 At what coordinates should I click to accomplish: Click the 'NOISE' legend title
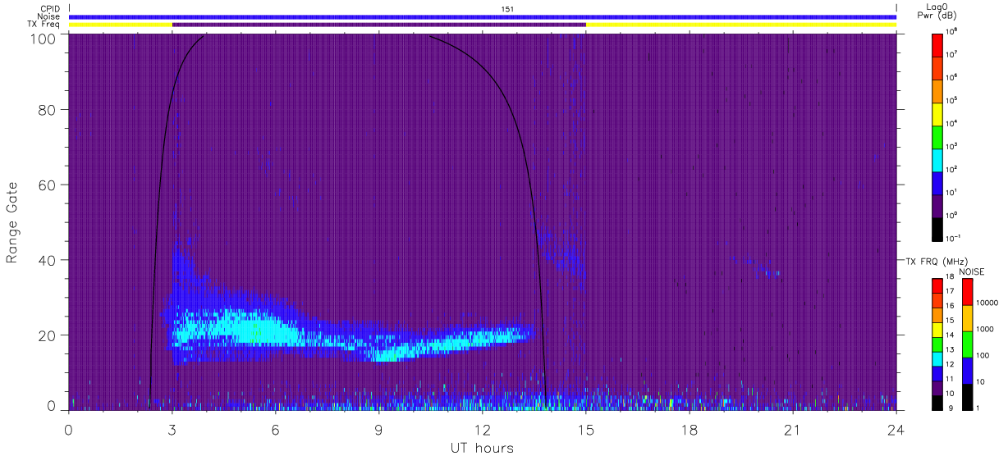(x=972, y=271)
